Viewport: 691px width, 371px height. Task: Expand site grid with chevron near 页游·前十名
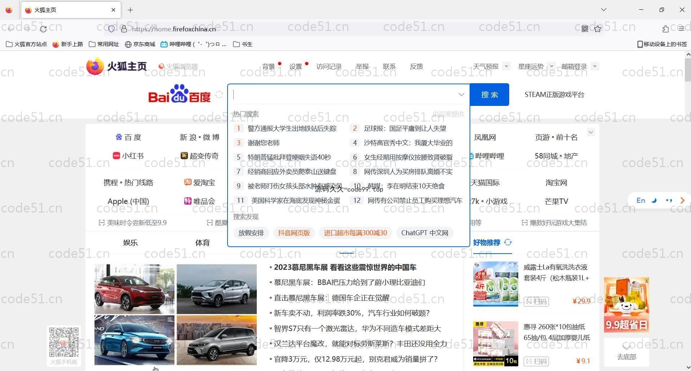click(591, 132)
